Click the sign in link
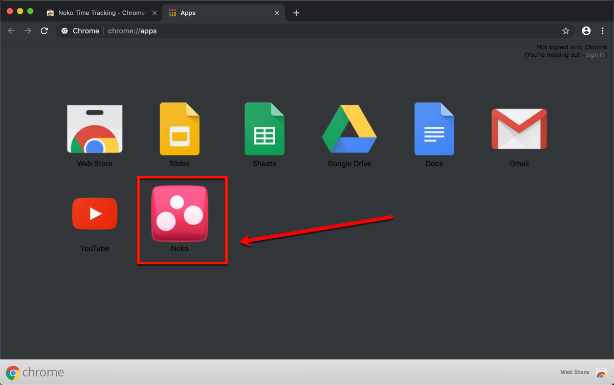 click(x=595, y=55)
